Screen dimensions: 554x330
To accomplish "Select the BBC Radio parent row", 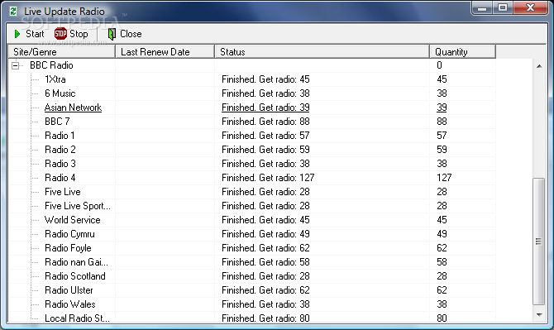I will 252,65.
